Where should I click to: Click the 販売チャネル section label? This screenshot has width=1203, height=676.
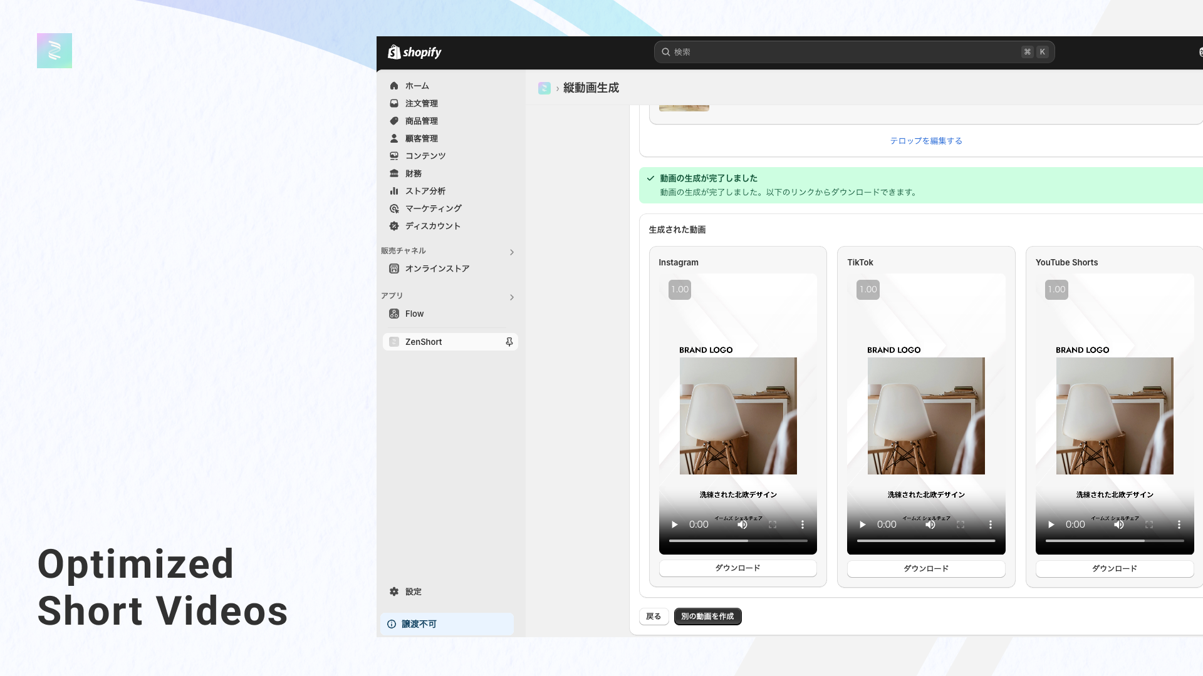[x=404, y=250]
